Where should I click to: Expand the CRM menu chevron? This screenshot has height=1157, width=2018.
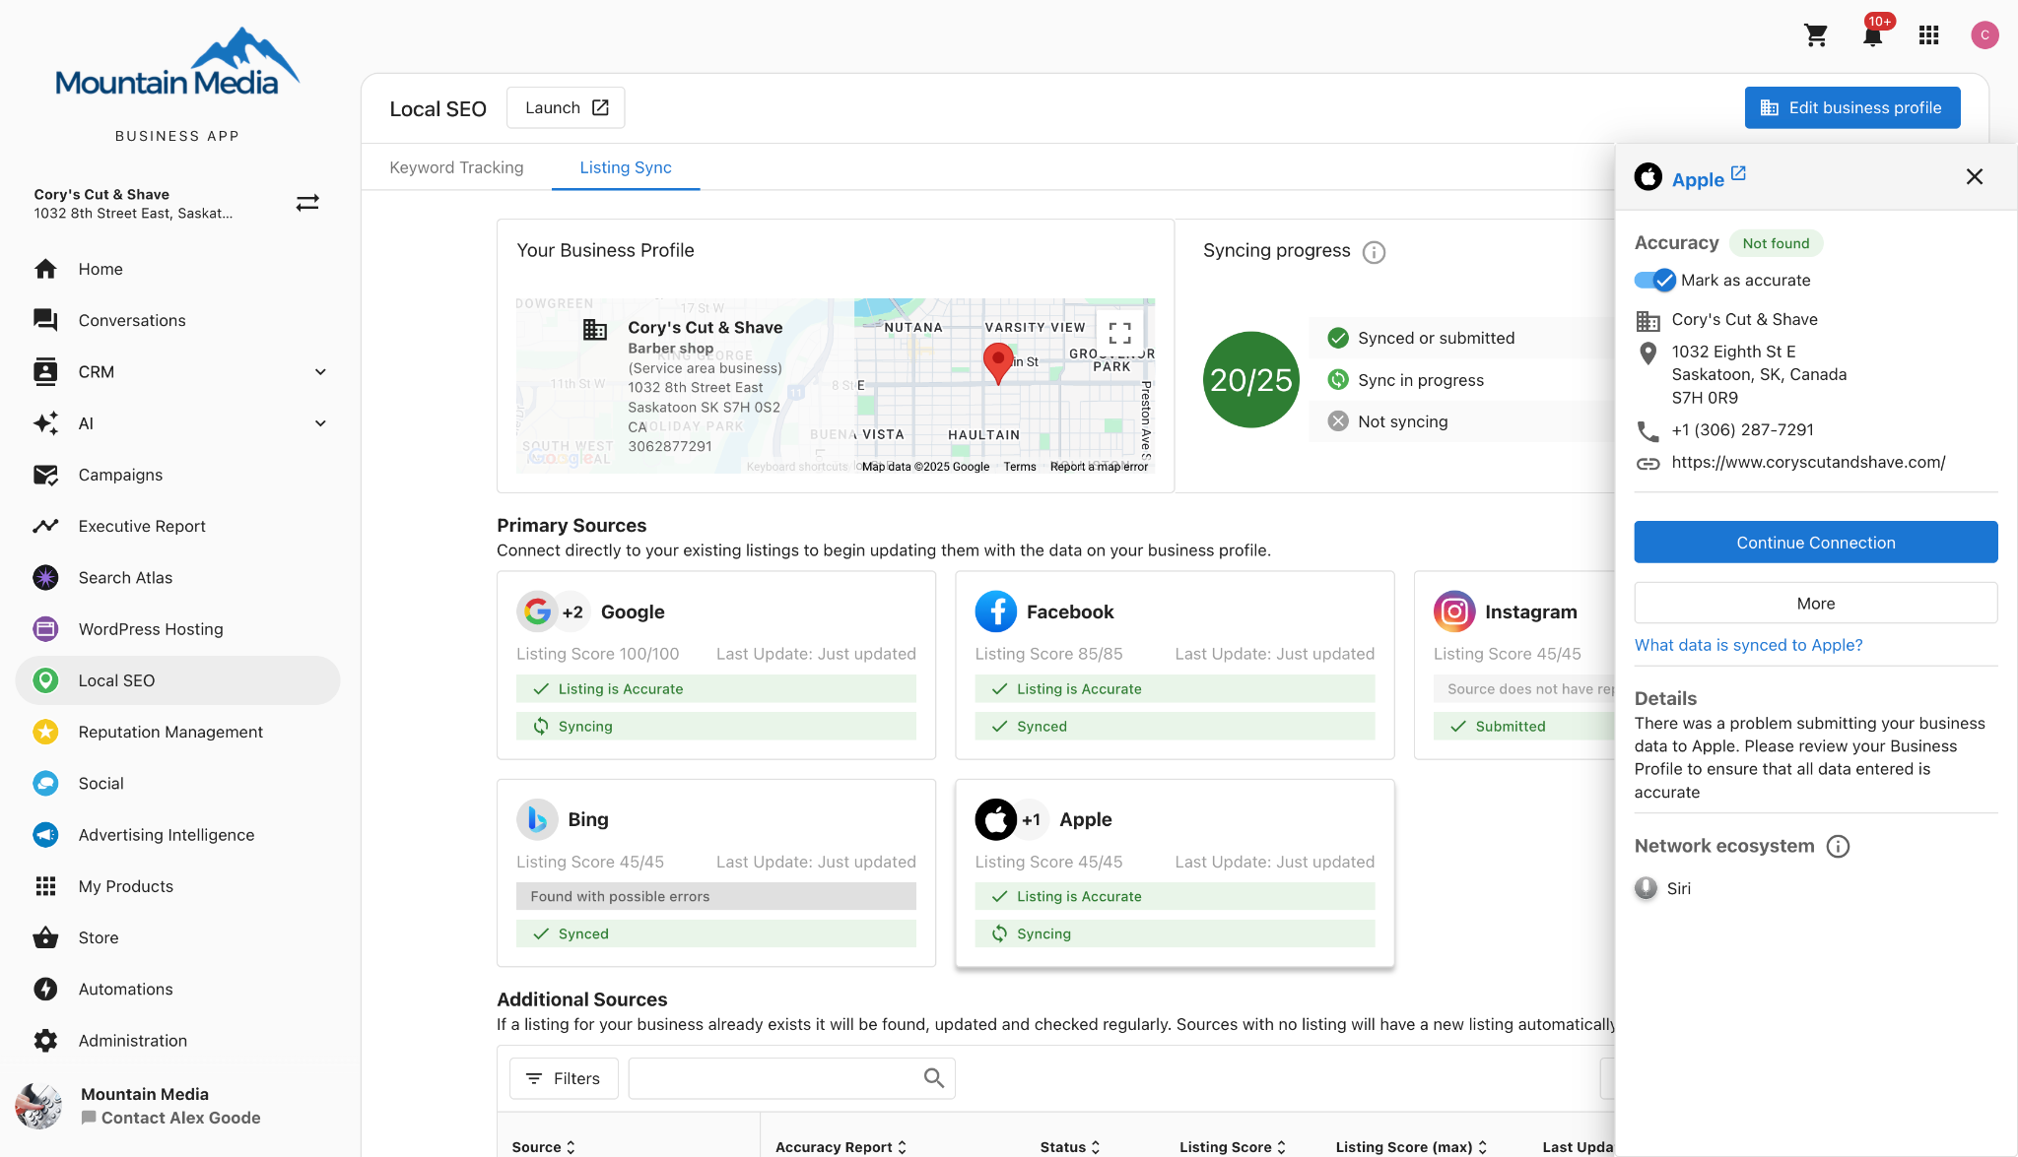click(x=320, y=372)
